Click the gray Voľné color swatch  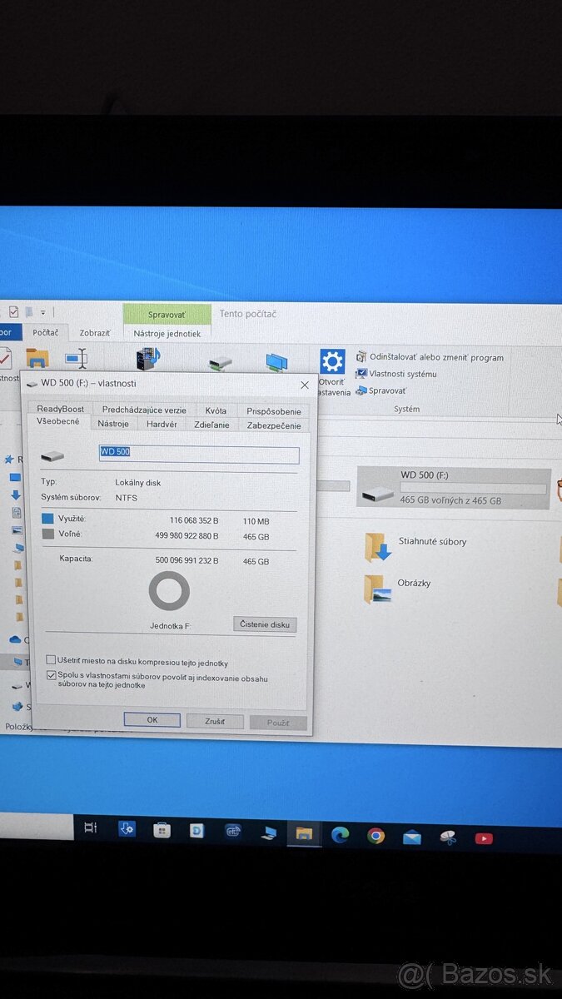[x=47, y=534]
